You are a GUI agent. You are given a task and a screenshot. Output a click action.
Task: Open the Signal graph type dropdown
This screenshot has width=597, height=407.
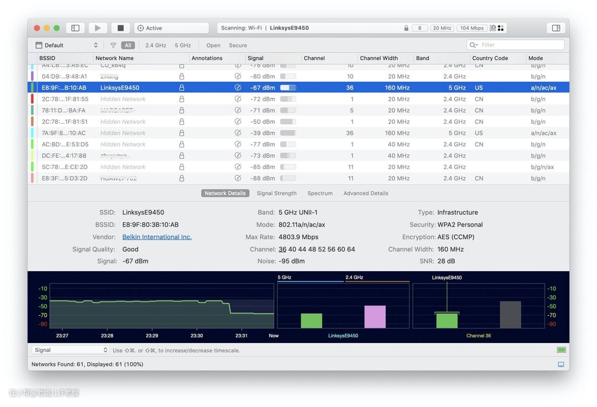[x=70, y=350]
